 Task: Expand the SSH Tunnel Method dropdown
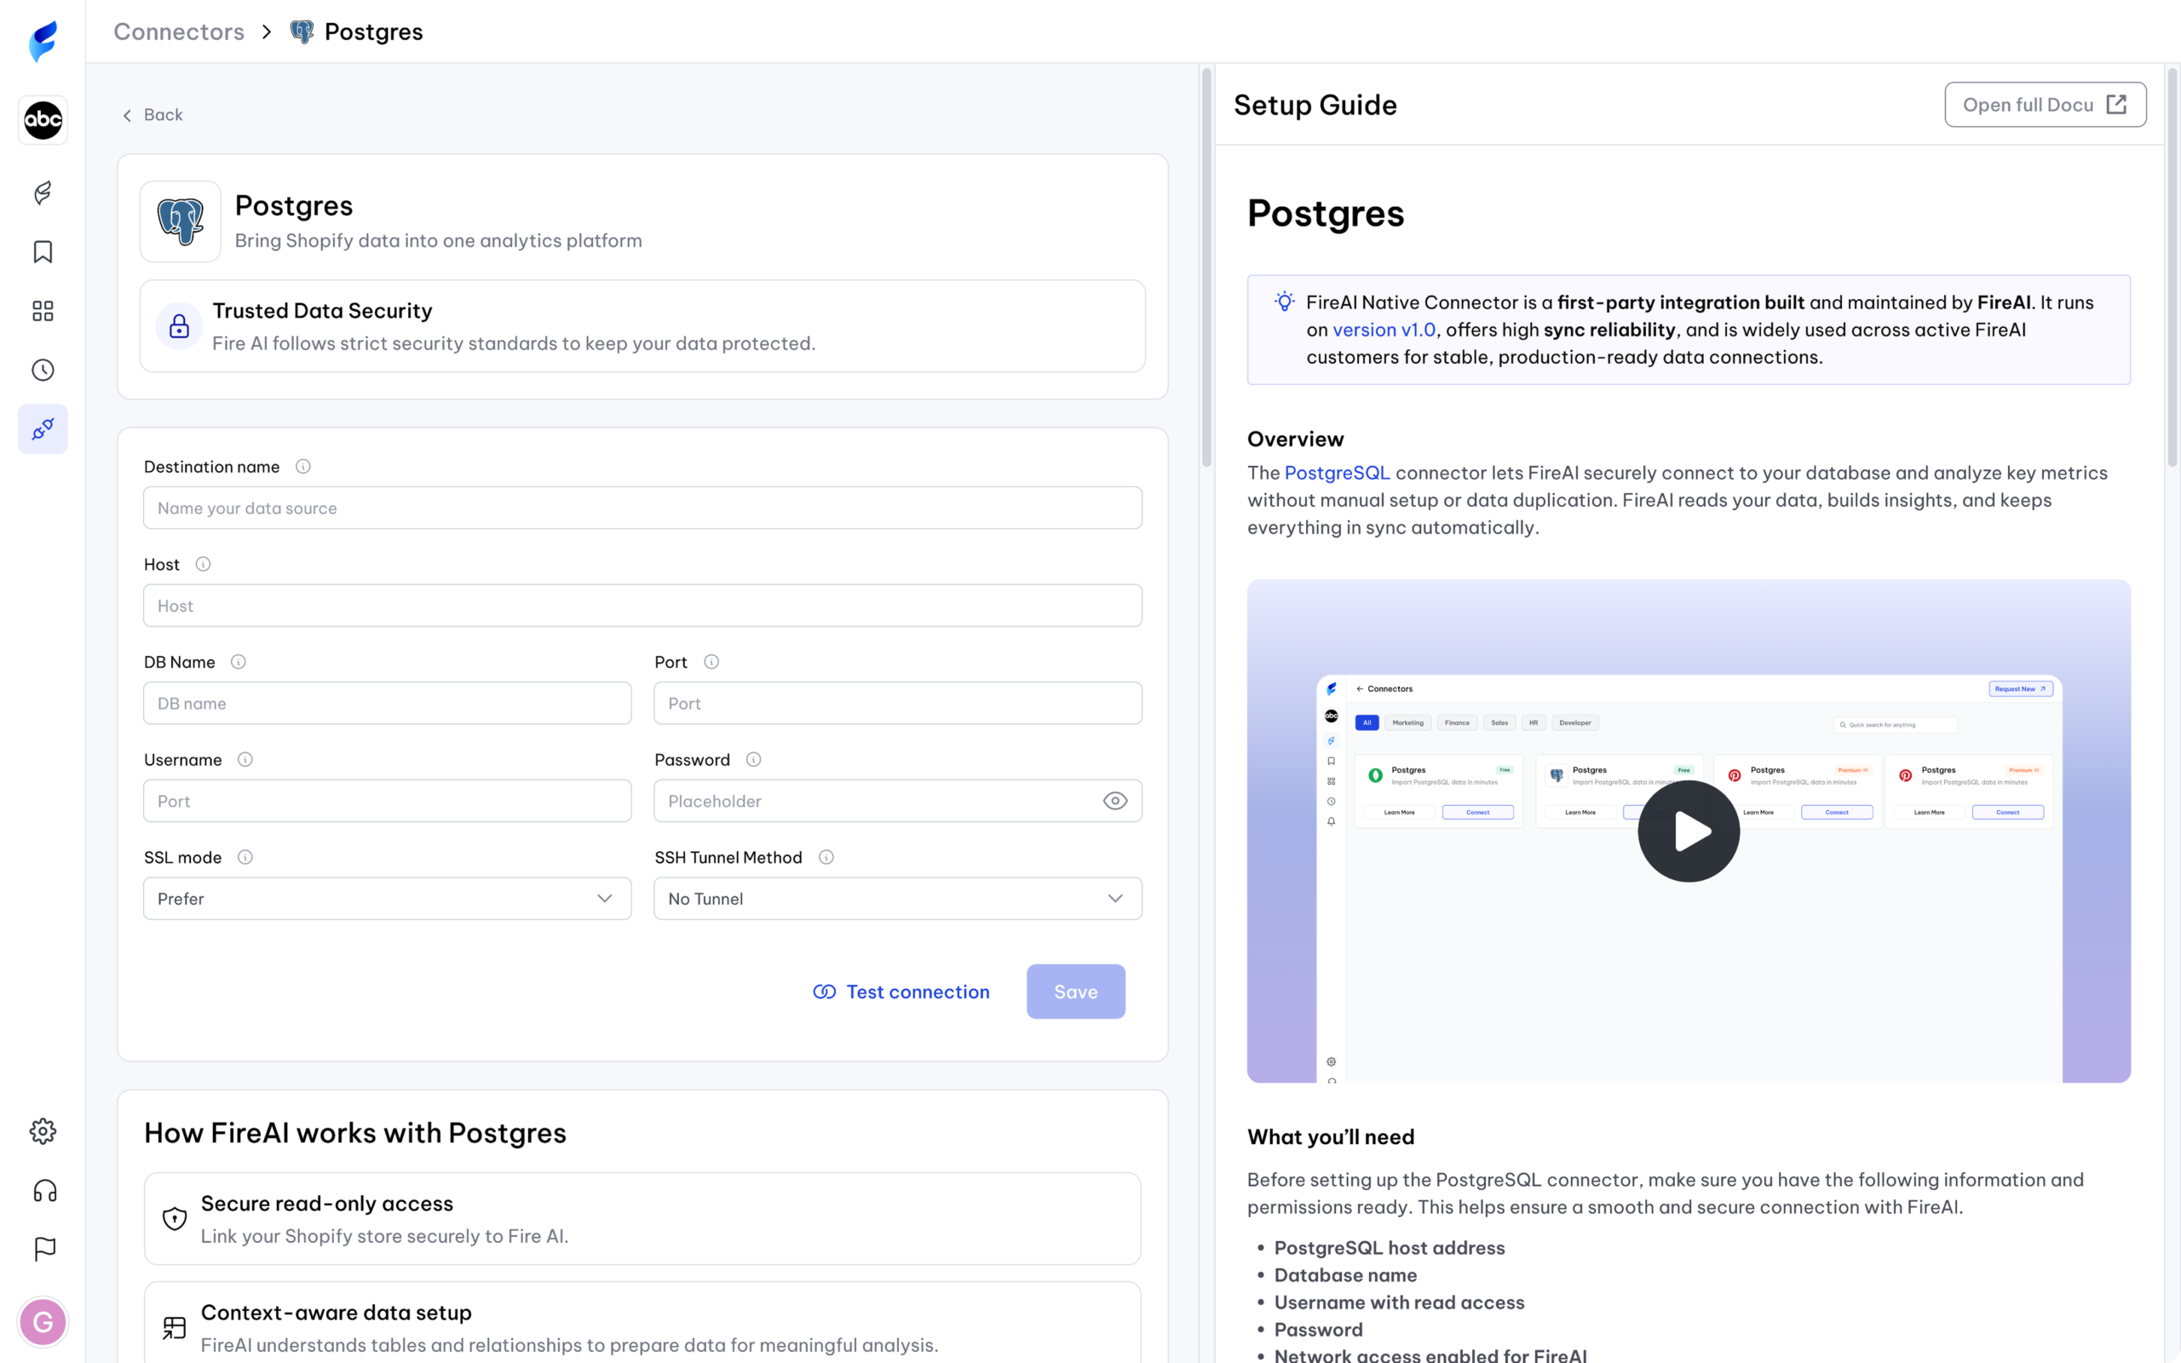pos(897,899)
